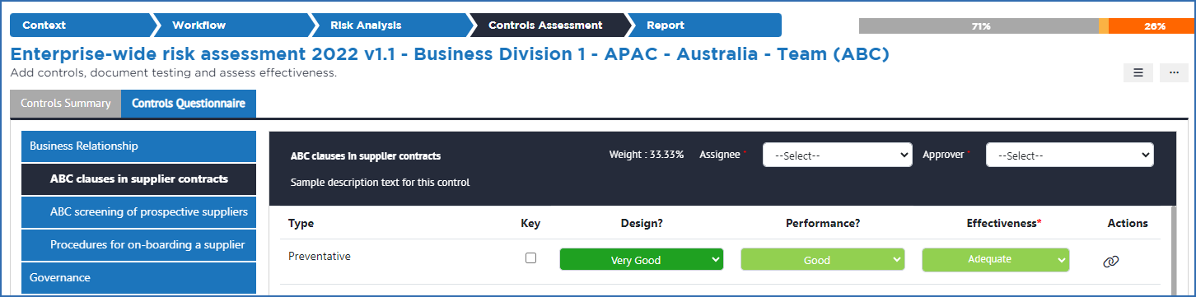Select the Controls Questionnaire tab
The image size is (1196, 297).
189,104
